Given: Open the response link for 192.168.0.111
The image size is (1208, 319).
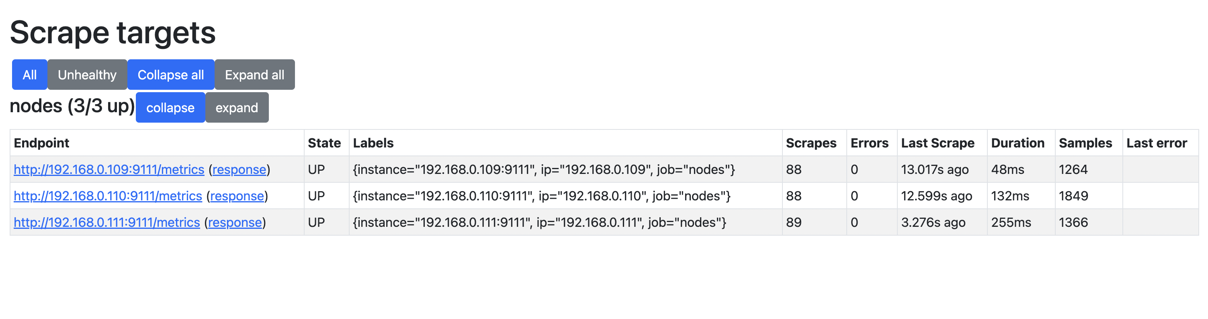Looking at the screenshot, I should (235, 222).
